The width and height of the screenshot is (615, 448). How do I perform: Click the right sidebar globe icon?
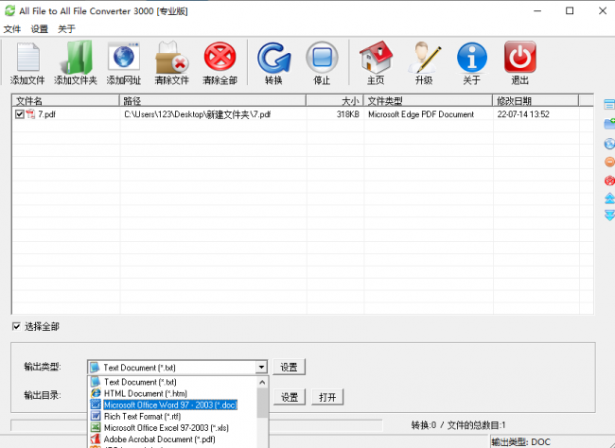609,144
